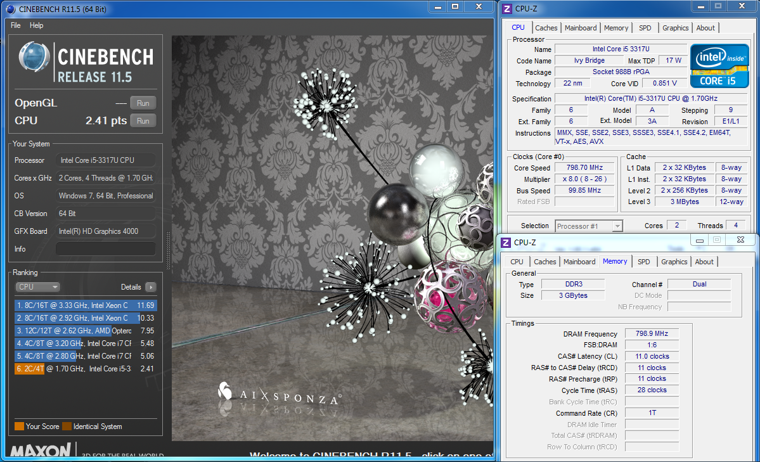Click the Cinebench processor field i5-3317U
The height and width of the screenshot is (462, 760).
[106, 160]
